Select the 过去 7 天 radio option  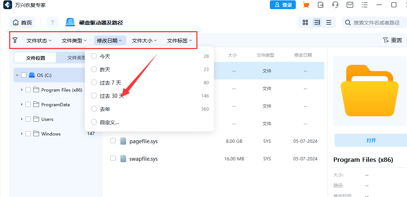click(94, 83)
